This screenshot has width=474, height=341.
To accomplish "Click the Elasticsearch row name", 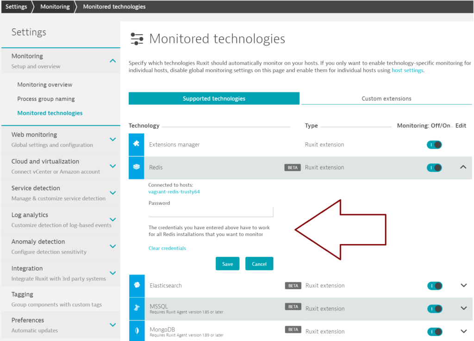I will pos(166,286).
